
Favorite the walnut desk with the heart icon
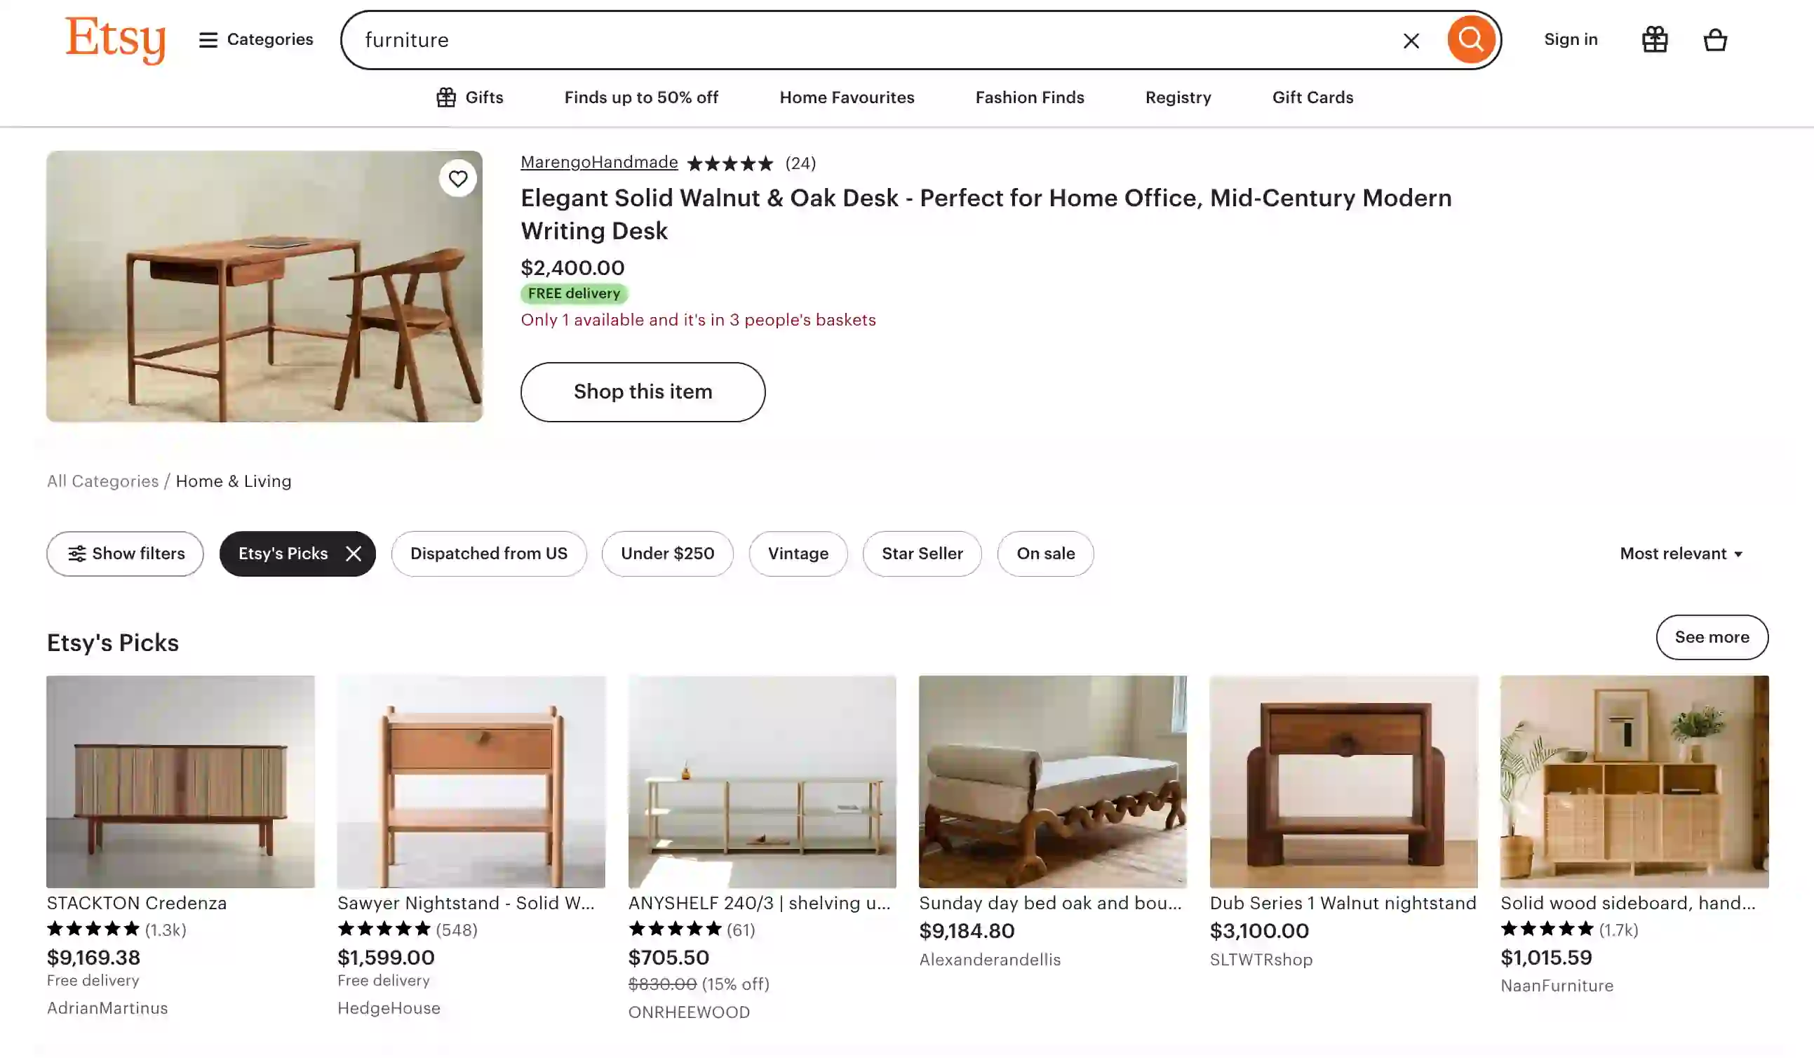458,178
